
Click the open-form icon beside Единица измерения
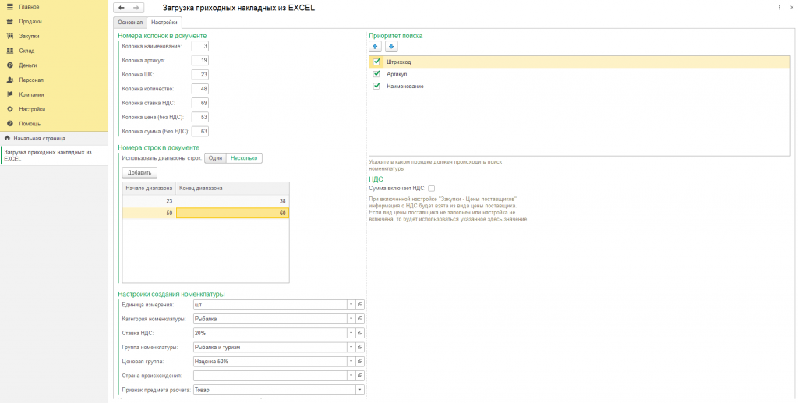click(x=360, y=305)
